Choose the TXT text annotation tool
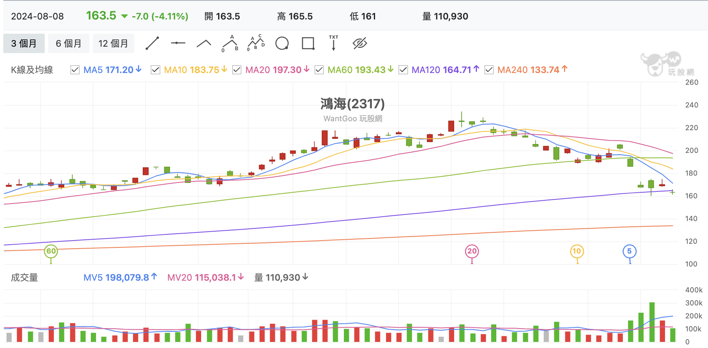This screenshot has width=708, height=348. (x=333, y=43)
